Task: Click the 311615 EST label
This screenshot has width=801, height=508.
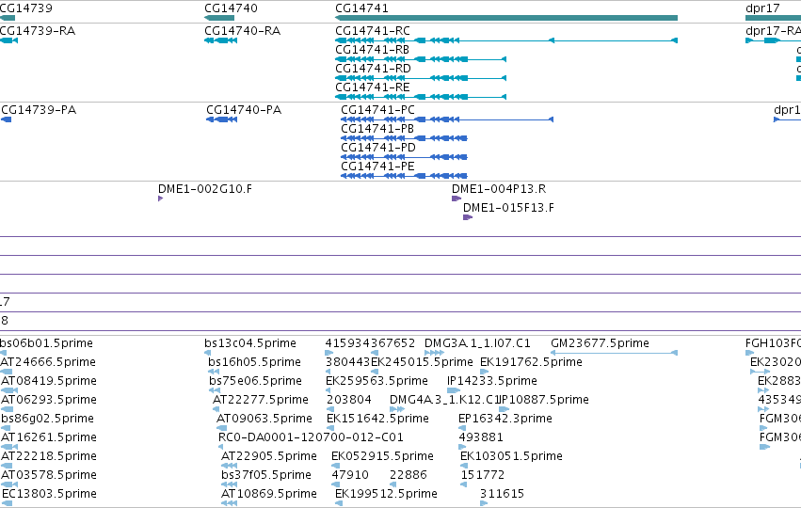Action: tap(503, 494)
